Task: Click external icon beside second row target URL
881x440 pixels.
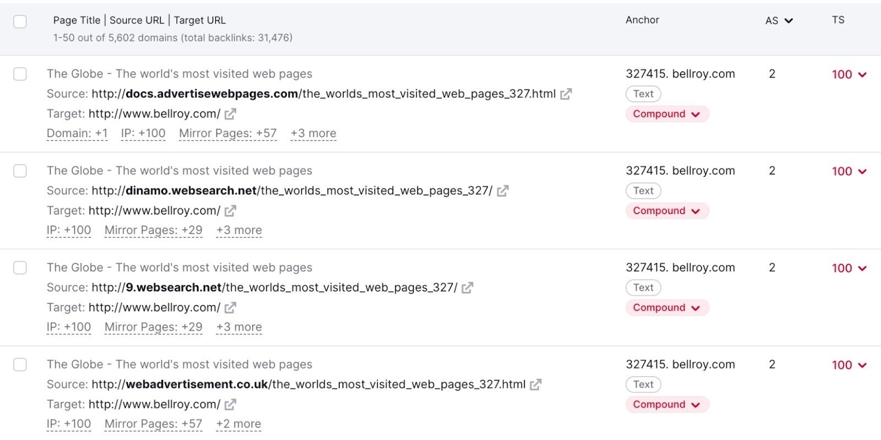Action: coord(231,211)
